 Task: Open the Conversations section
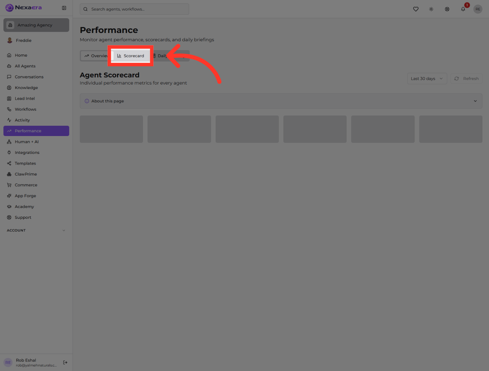[36, 77]
